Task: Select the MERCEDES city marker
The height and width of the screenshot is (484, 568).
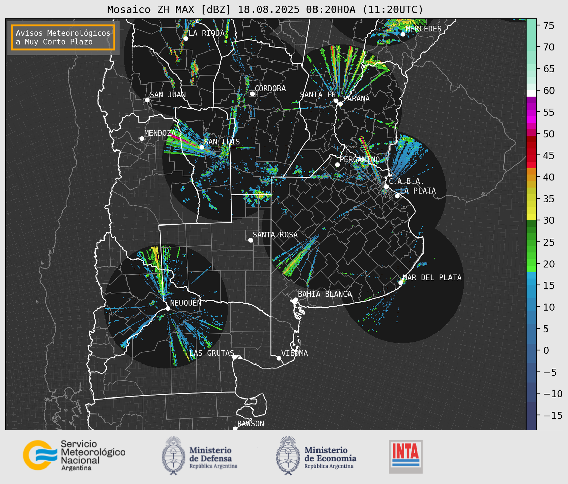Action: pyautogui.click(x=403, y=34)
